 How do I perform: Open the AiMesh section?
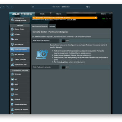coord(20,34)
